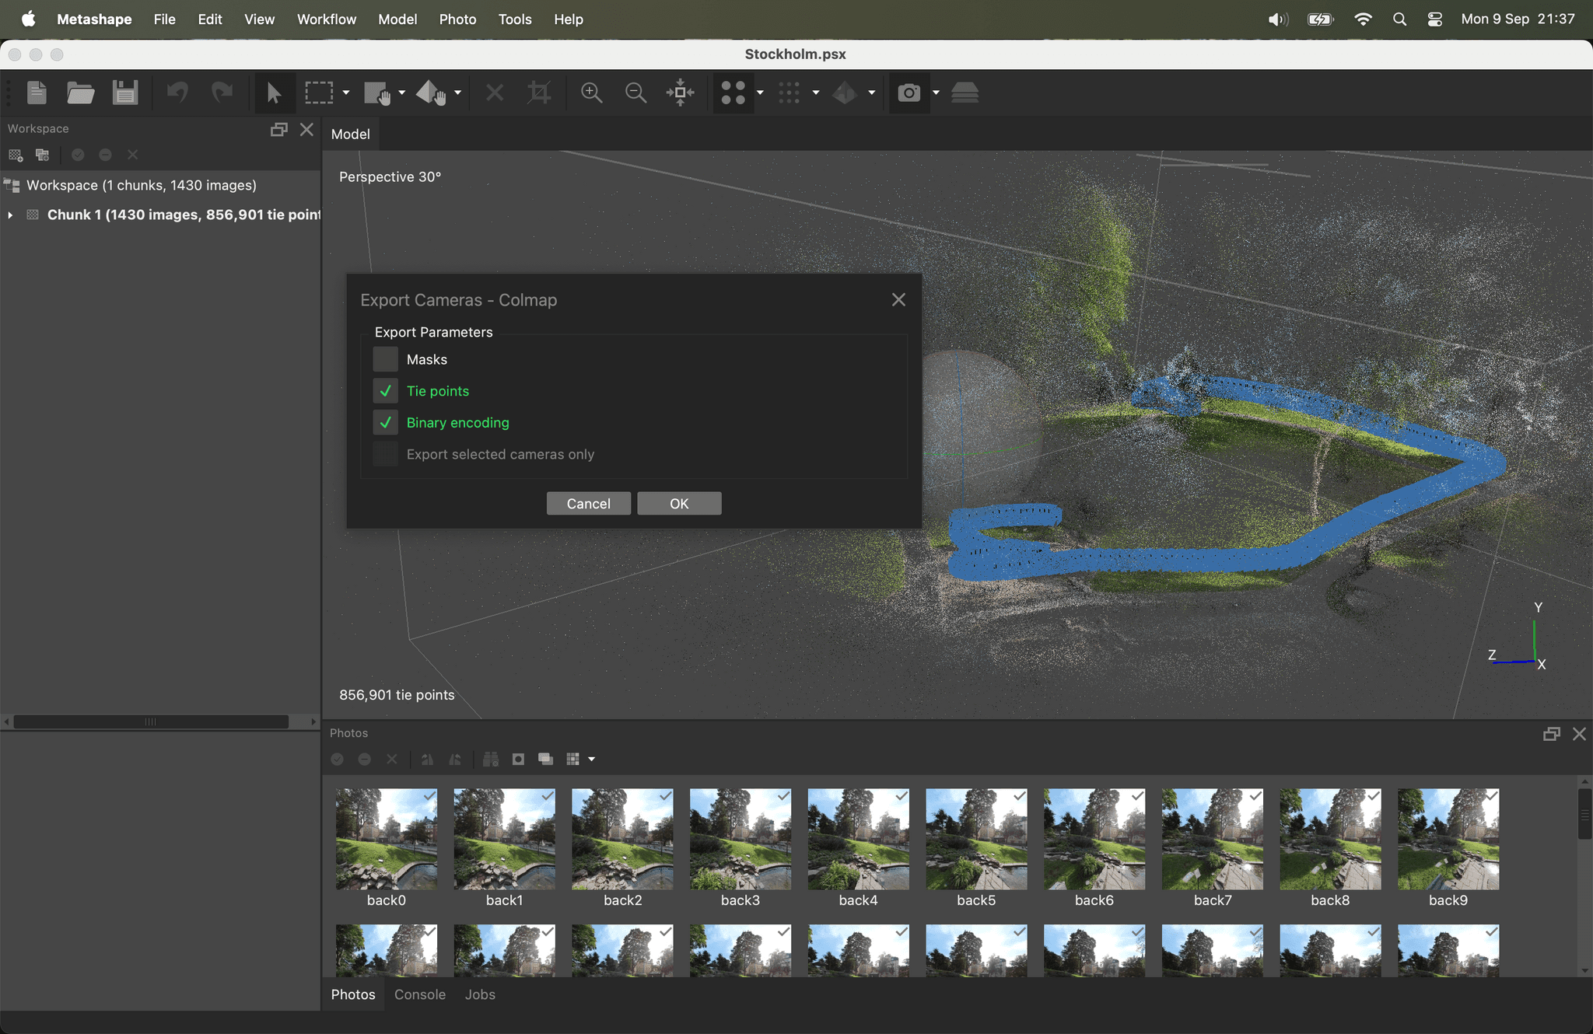Open the thumbnail size dropdown in Photos pane

(x=591, y=759)
